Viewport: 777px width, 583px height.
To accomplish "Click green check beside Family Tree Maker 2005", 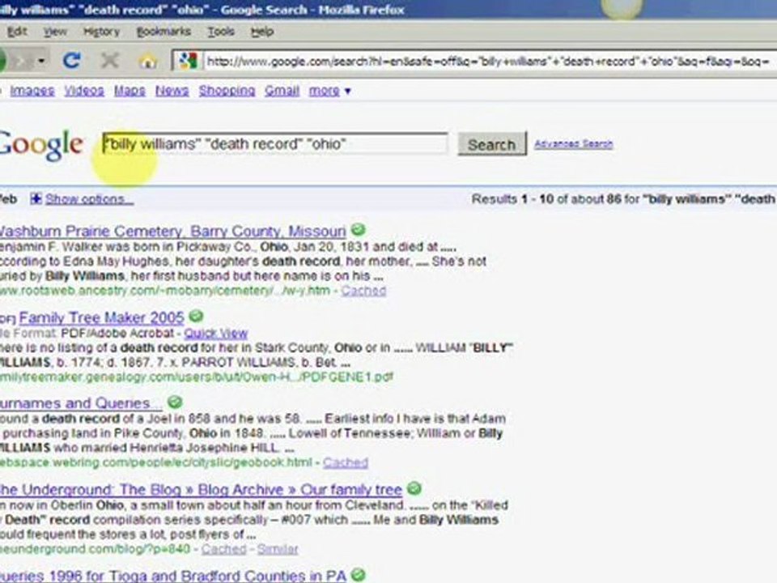I will pyautogui.click(x=196, y=316).
